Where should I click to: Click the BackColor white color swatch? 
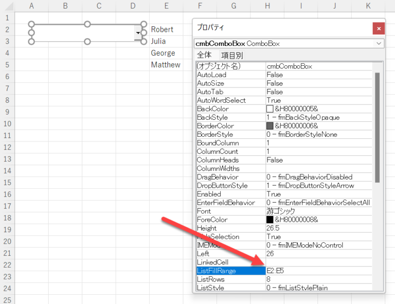click(x=270, y=109)
